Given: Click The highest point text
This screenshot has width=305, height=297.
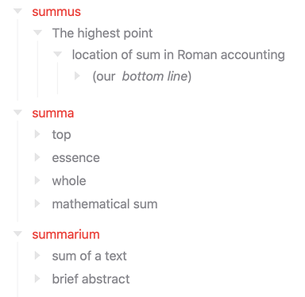Looking at the screenshot, I should (102, 33).
